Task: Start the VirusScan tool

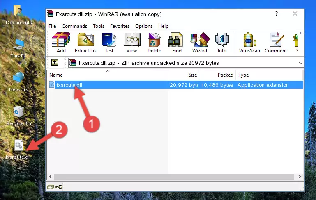Action: [249, 43]
